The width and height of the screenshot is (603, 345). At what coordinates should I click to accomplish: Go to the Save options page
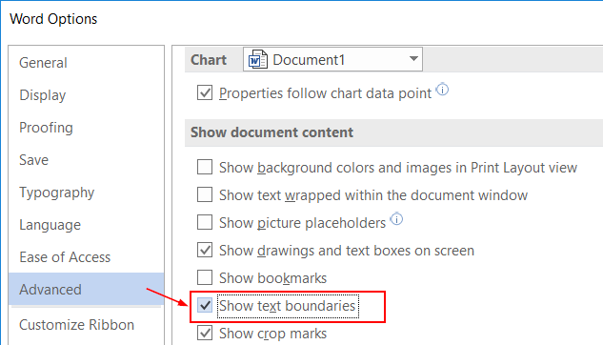[34, 159]
